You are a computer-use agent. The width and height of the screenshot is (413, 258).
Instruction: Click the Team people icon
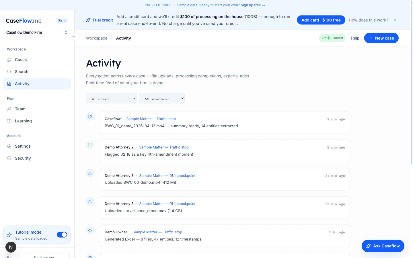tap(9, 109)
